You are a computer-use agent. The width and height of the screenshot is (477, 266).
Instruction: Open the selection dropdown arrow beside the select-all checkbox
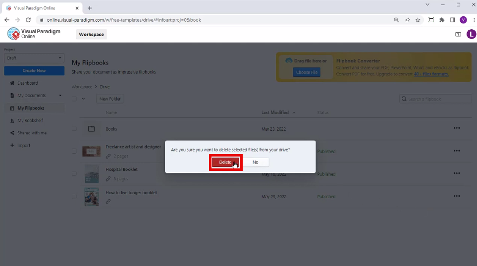point(83,99)
